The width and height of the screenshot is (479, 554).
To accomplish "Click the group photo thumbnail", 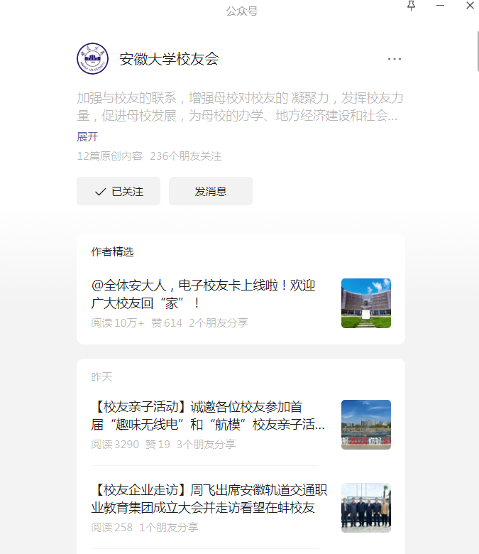I will [x=366, y=508].
